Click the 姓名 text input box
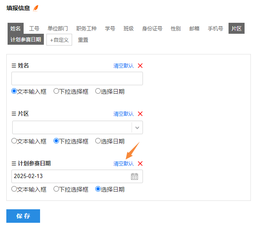The height and width of the screenshot is (227, 253). coord(77,78)
